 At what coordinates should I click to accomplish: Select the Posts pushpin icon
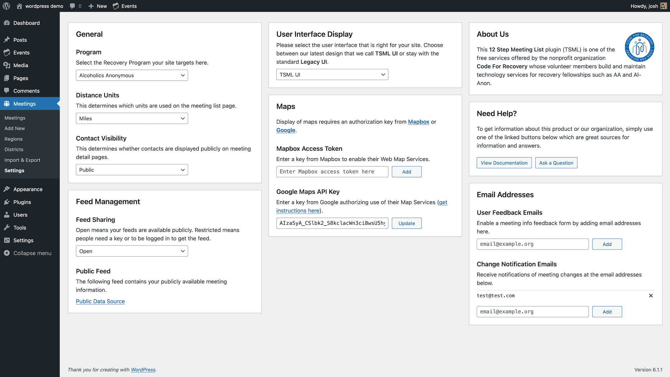(7, 40)
